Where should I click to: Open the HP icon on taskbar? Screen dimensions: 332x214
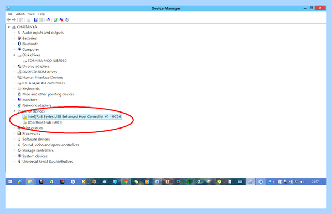pyautogui.click(x=73, y=181)
